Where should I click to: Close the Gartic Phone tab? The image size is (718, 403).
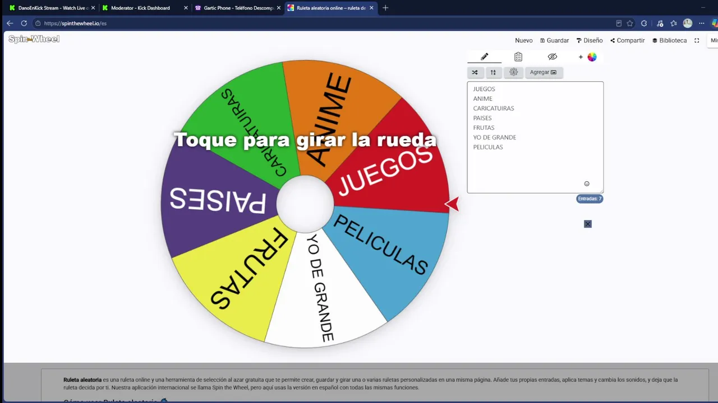click(278, 8)
